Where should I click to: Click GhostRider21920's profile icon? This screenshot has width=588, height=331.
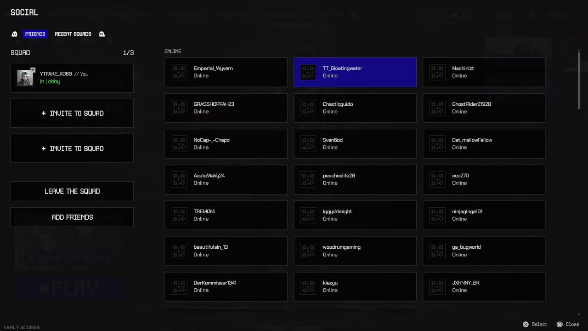coord(437,108)
